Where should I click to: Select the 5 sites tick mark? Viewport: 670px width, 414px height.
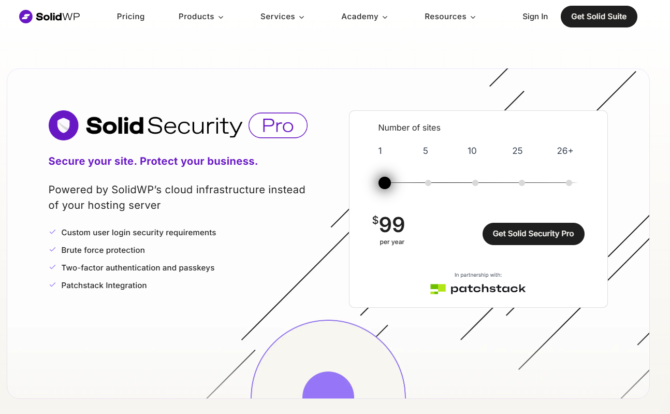tap(428, 182)
